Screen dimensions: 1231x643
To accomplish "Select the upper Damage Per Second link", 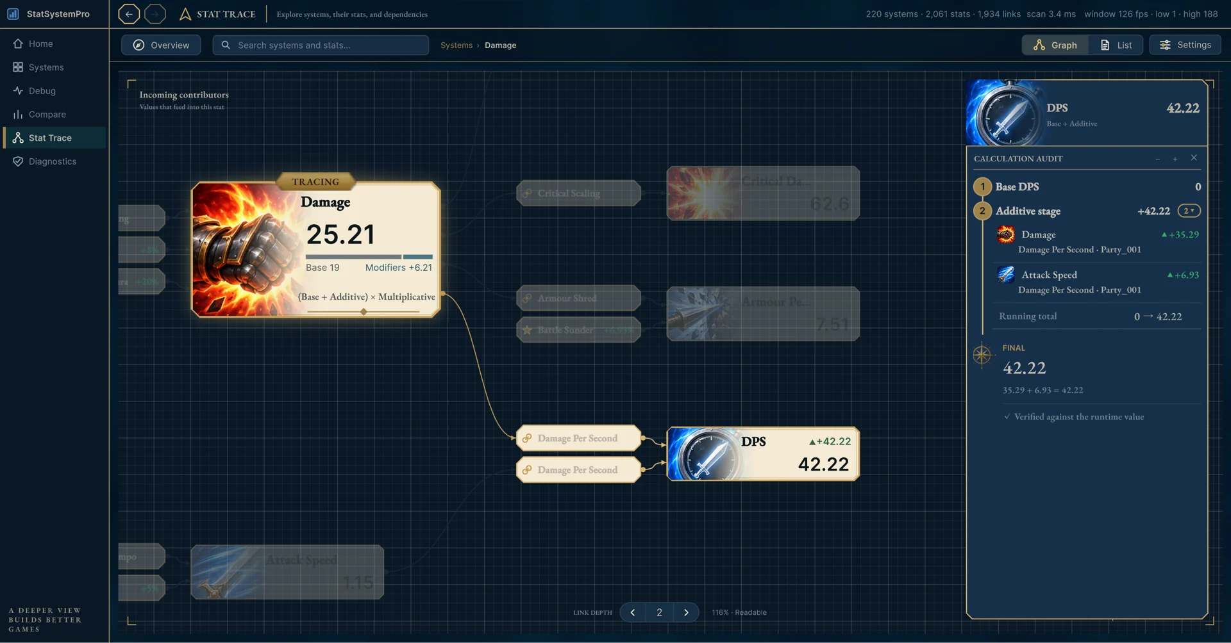I will [x=578, y=438].
